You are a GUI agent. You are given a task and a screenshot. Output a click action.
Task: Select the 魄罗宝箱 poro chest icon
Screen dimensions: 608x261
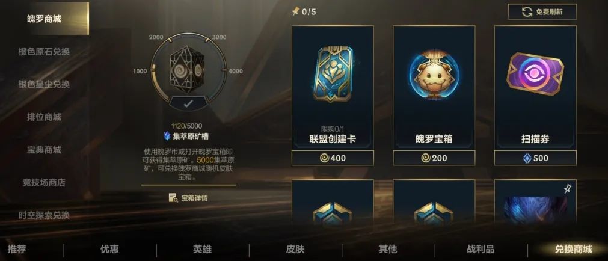[x=434, y=75]
